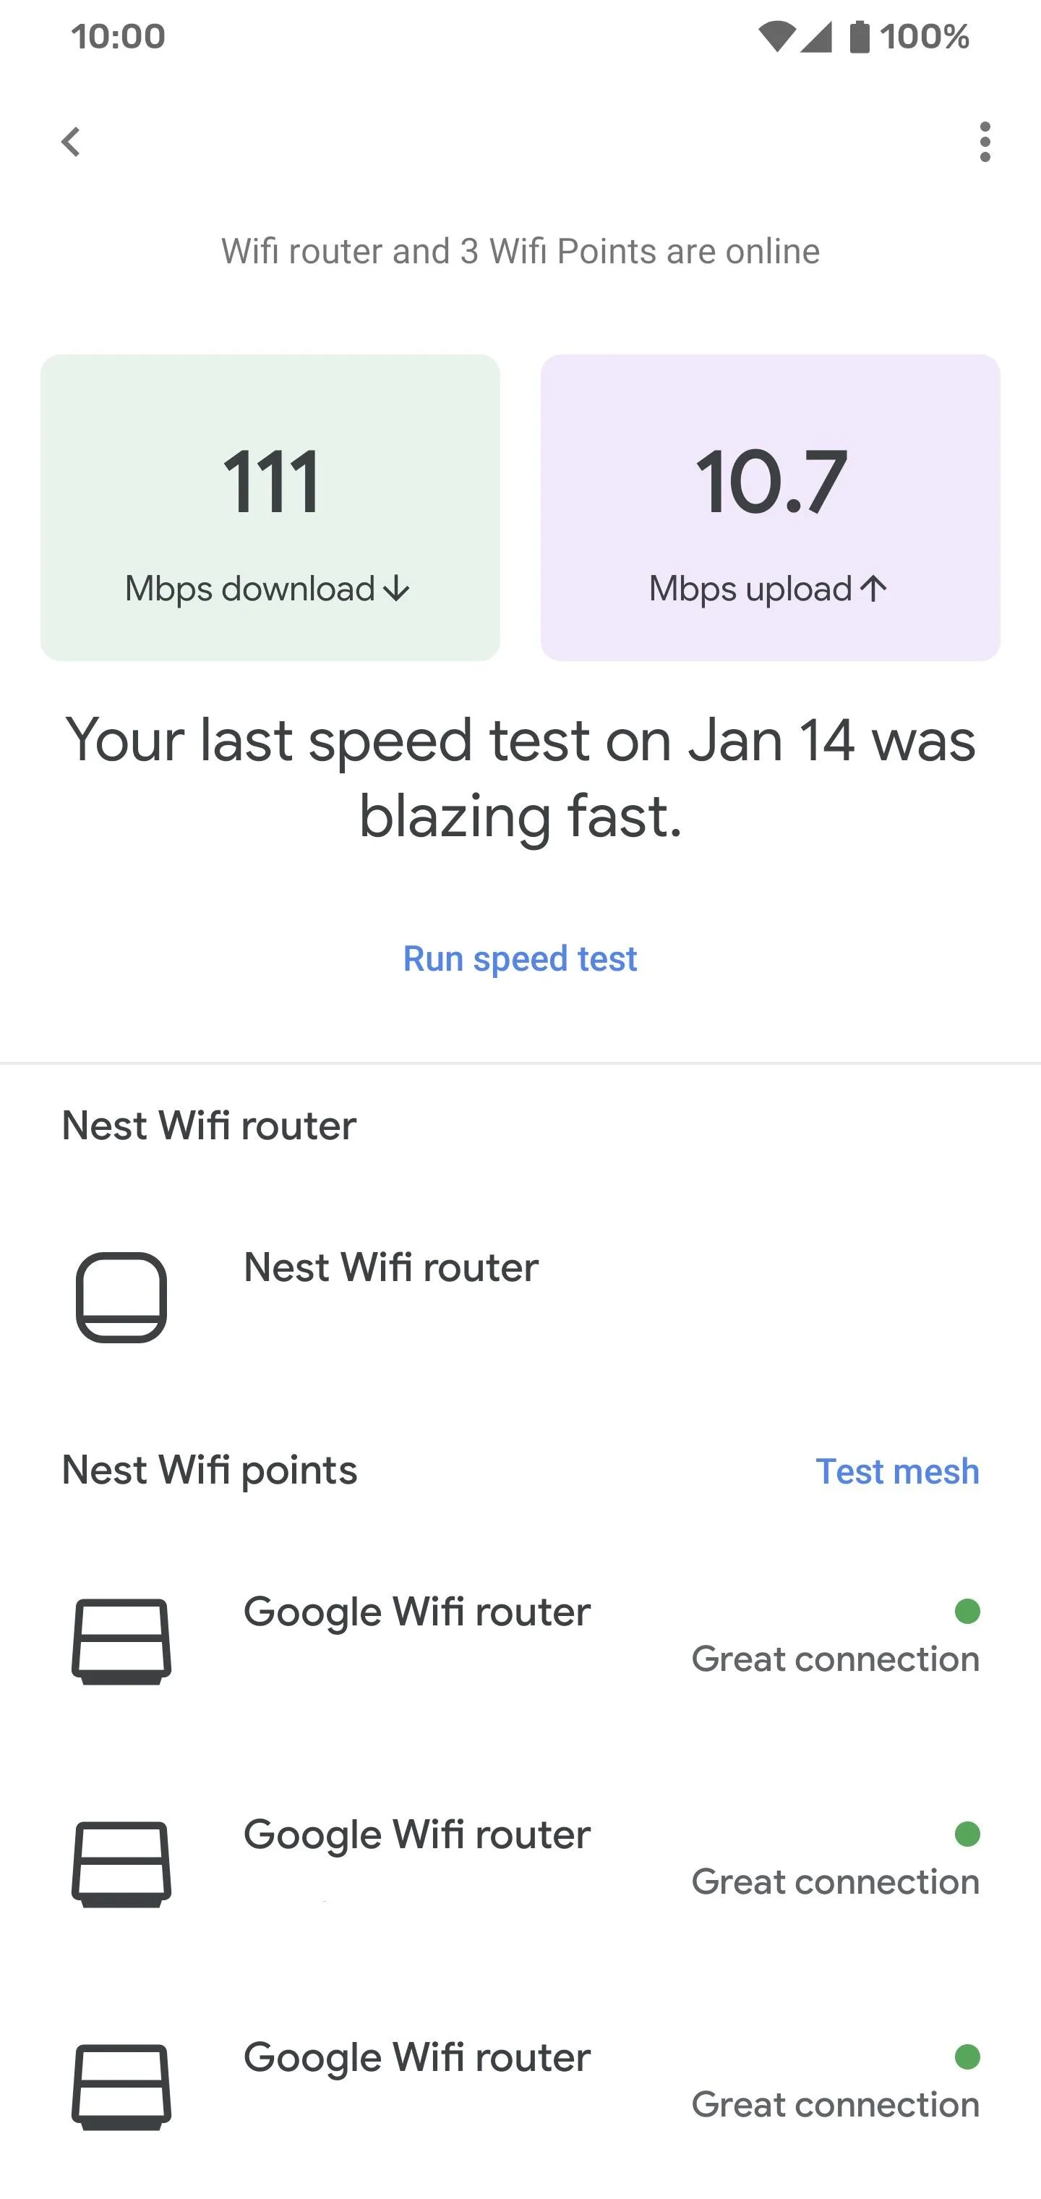Select the first Google Wifi router point
The height and width of the screenshot is (2199, 1041).
tap(520, 1641)
